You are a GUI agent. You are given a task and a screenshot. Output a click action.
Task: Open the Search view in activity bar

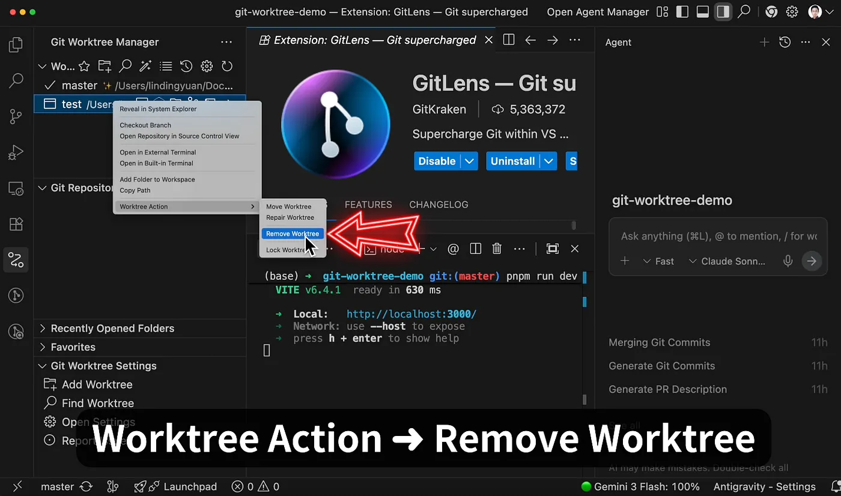coord(16,80)
